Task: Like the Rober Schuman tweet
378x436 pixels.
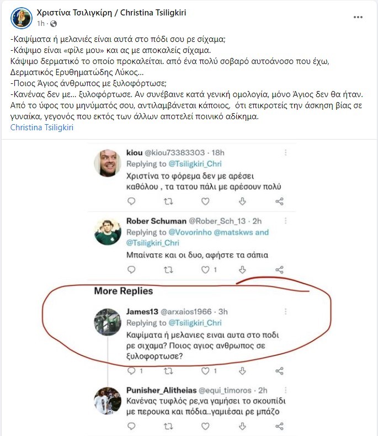Action: pyautogui.click(x=205, y=270)
